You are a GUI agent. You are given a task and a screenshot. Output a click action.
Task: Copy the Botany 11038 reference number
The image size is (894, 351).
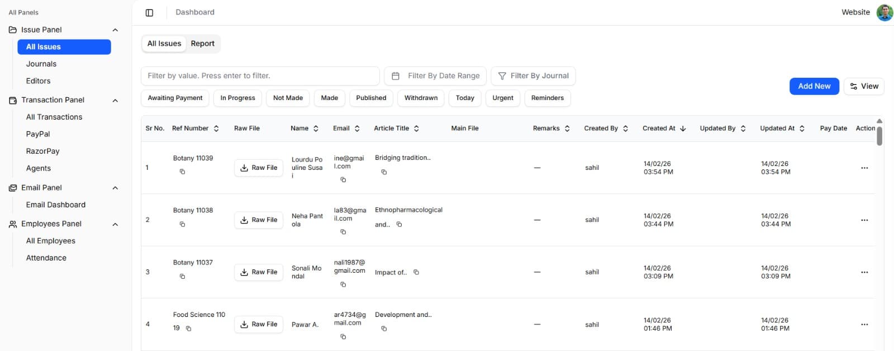(182, 224)
